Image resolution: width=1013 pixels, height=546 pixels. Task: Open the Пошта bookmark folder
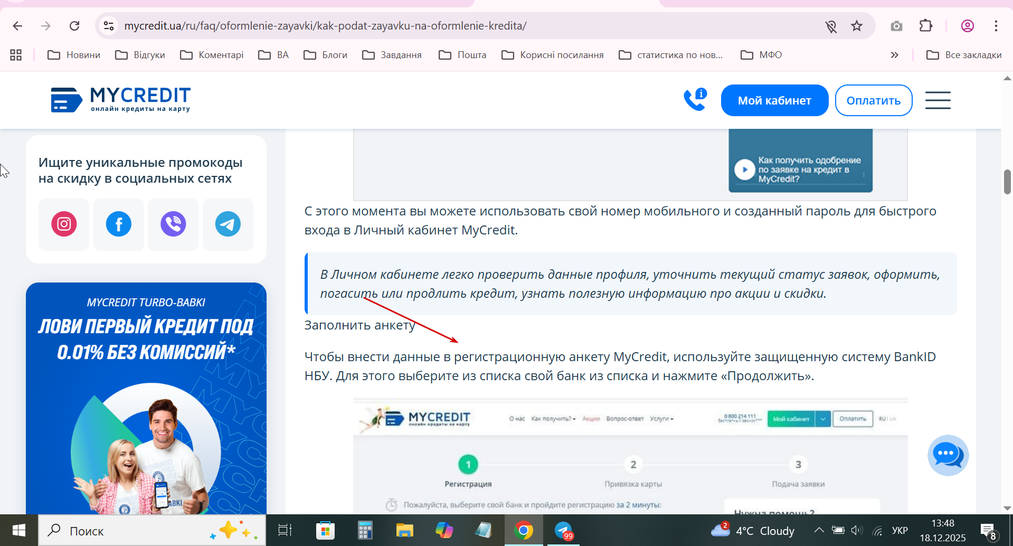tap(462, 55)
